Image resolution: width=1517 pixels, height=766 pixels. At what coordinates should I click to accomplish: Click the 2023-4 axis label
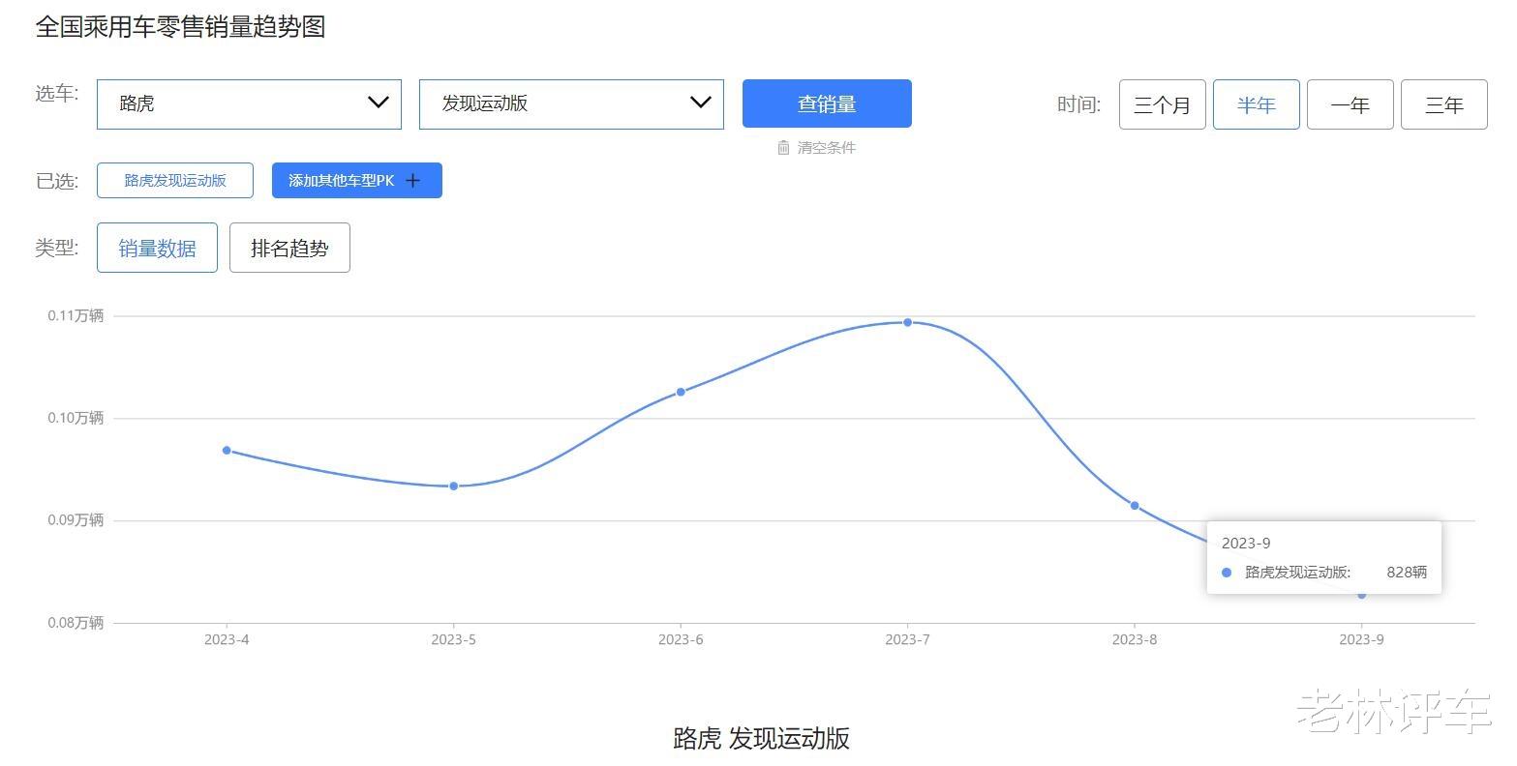point(227,639)
